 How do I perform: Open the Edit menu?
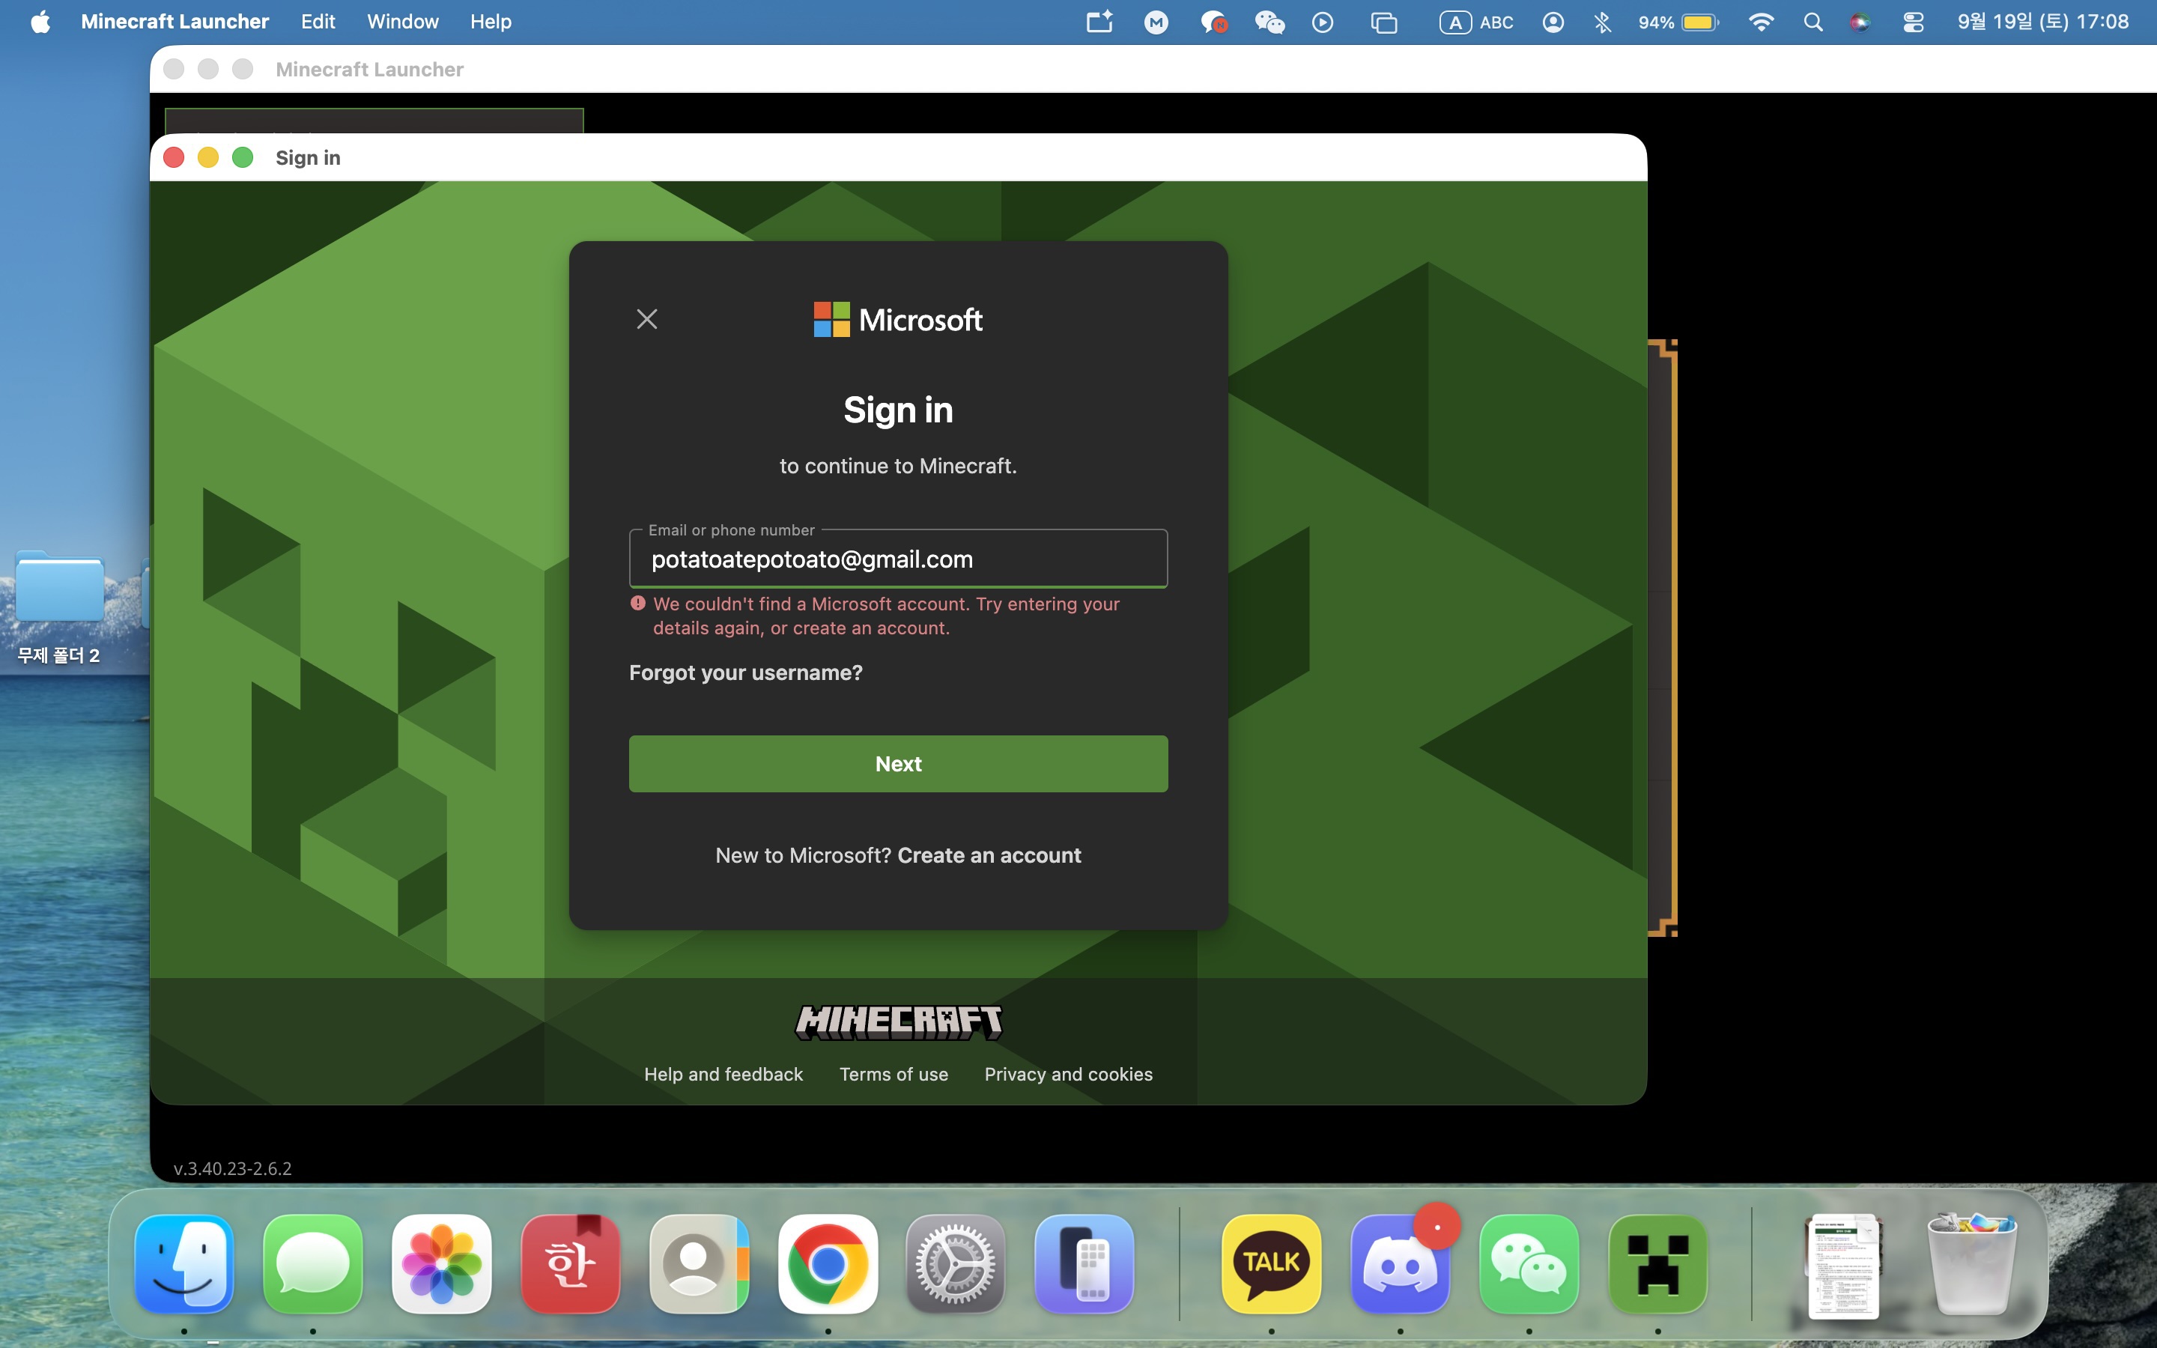318,22
